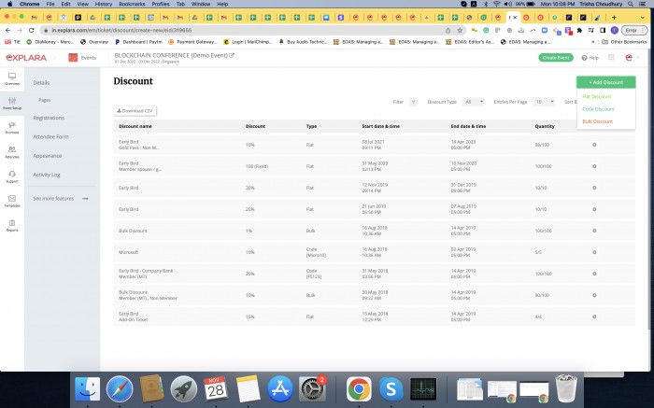Image resolution: width=654 pixels, height=408 pixels.
Task: Open Spotlight search in menu bar
Action: 631,4
